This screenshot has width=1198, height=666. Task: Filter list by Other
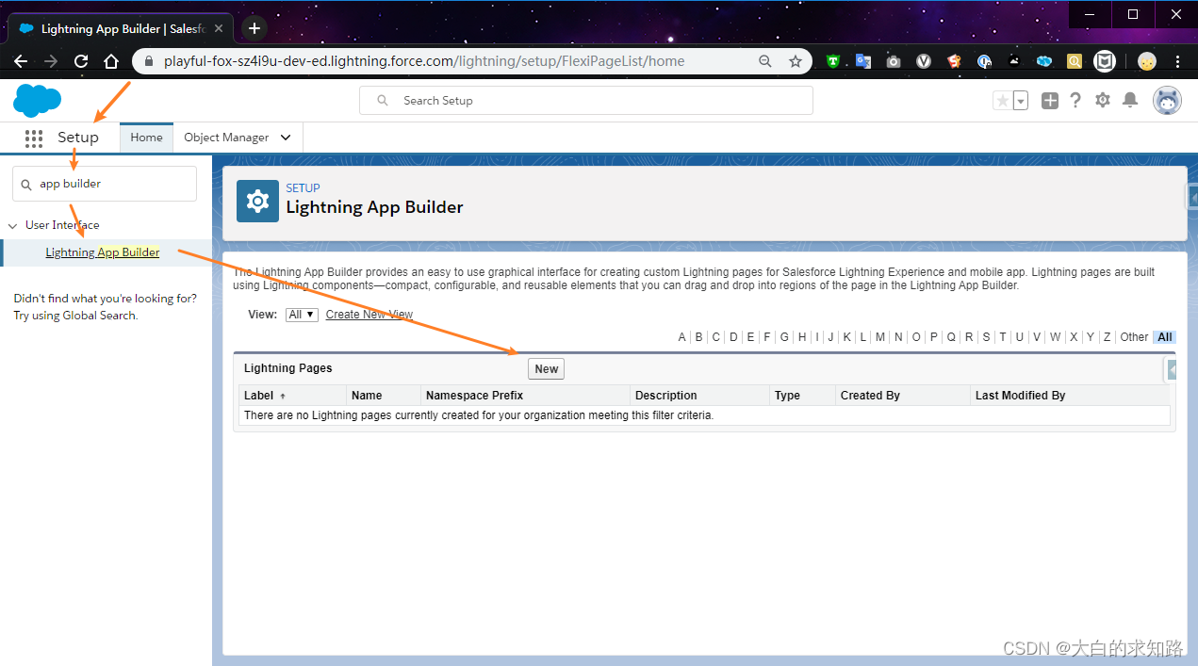(1134, 337)
